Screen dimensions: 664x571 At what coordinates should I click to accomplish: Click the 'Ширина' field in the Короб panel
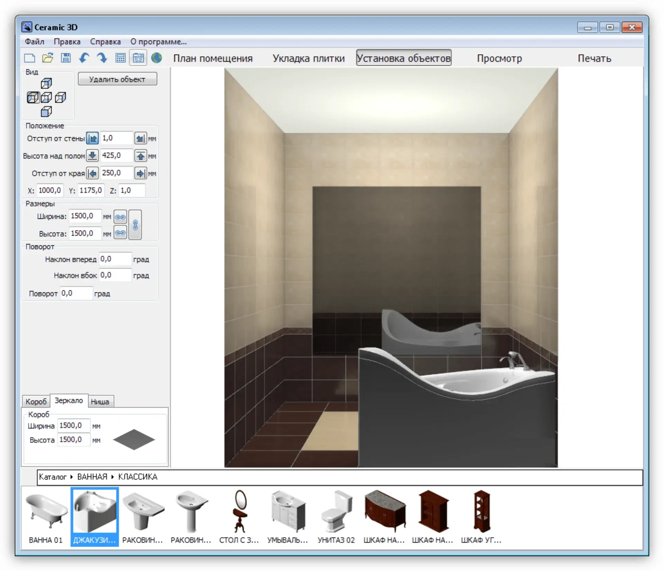click(x=74, y=425)
